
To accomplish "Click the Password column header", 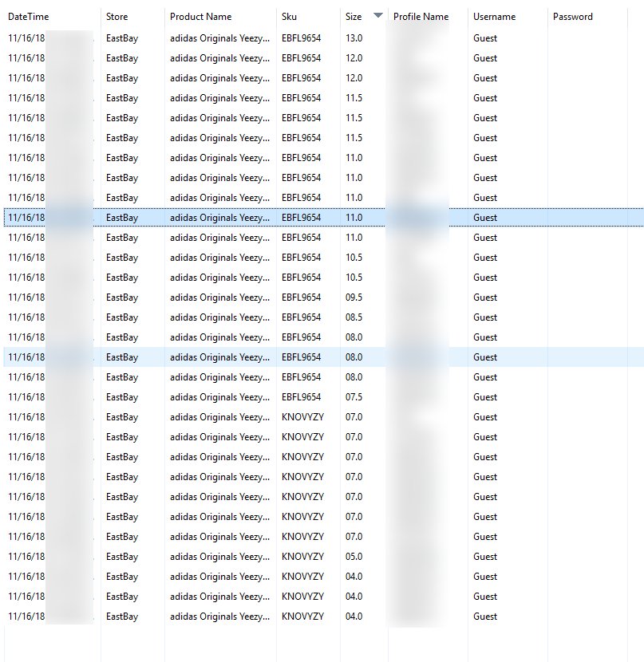I will (573, 17).
